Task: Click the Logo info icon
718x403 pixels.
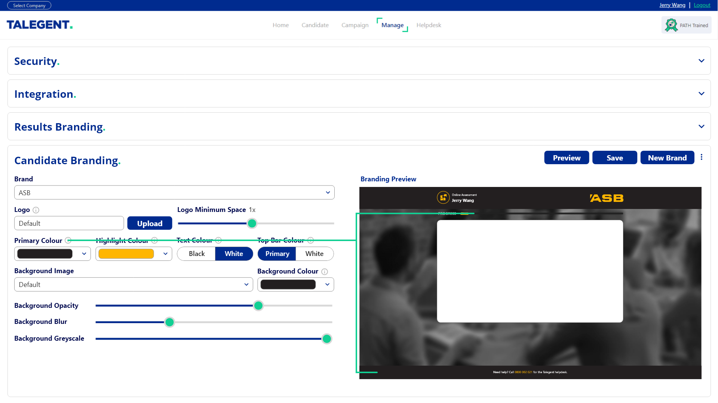Action: 36,210
